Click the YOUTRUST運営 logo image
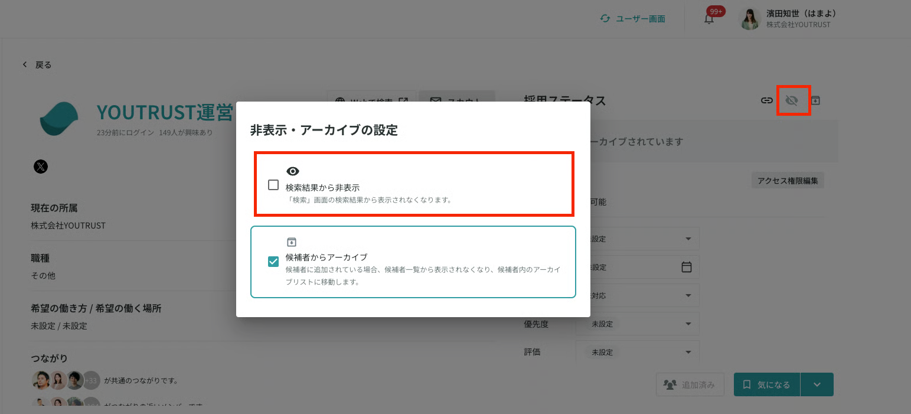The image size is (911, 414). pyautogui.click(x=59, y=119)
